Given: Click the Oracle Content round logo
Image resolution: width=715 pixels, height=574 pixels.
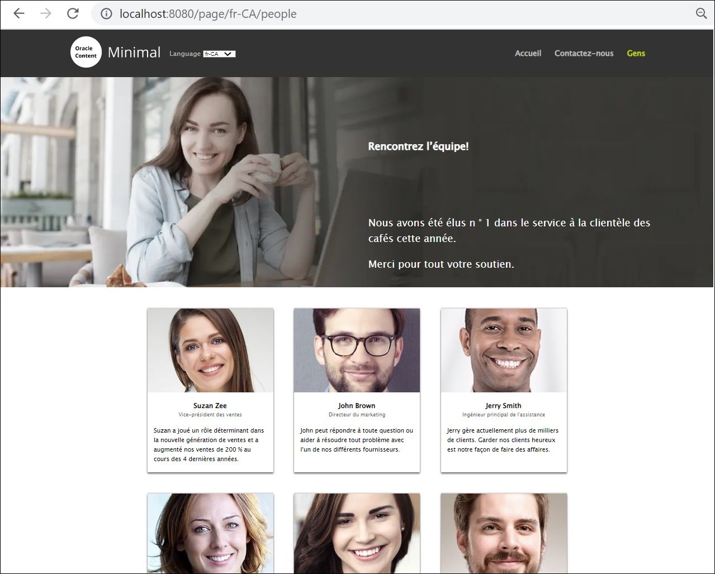Looking at the screenshot, I should tap(86, 52).
